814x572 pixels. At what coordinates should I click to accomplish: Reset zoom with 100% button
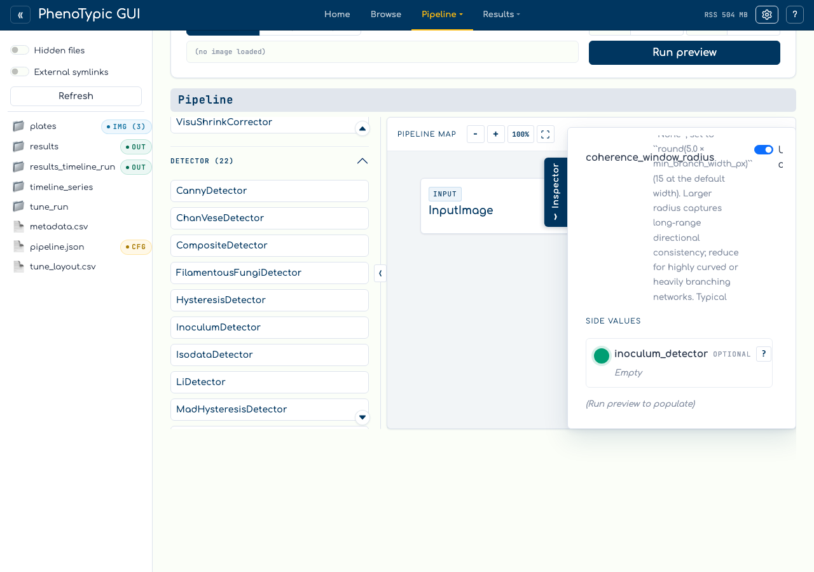point(521,134)
